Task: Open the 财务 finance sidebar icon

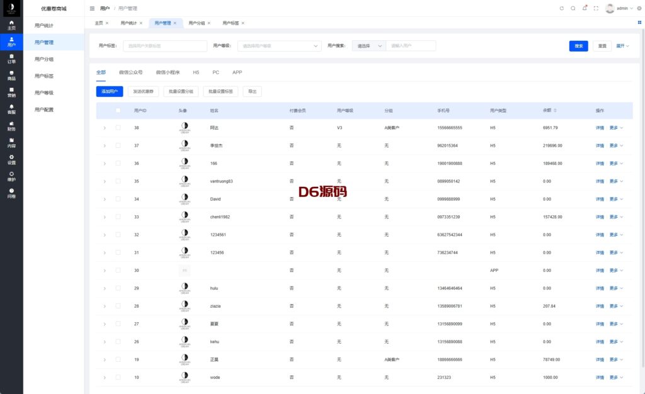Action: click(11, 126)
